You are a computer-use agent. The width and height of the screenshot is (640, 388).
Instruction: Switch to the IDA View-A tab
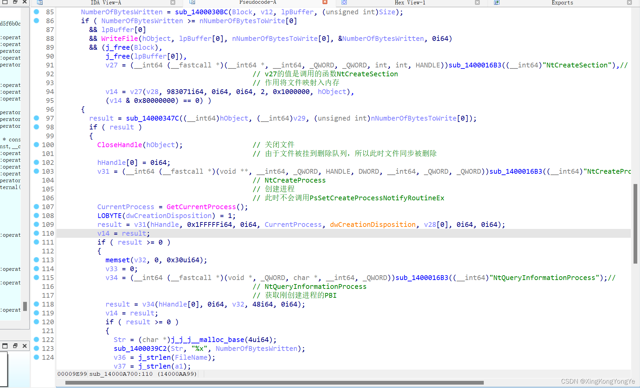click(x=106, y=3)
